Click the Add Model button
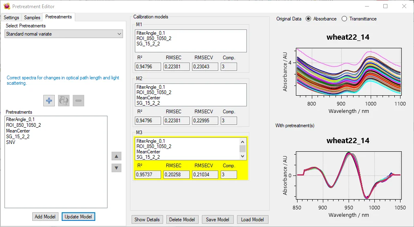The image size is (414, 227). [45, 217]
